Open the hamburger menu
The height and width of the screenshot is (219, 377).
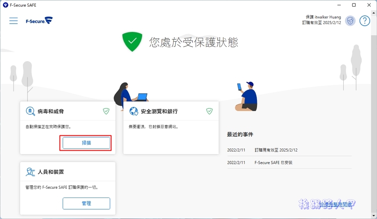14,21
